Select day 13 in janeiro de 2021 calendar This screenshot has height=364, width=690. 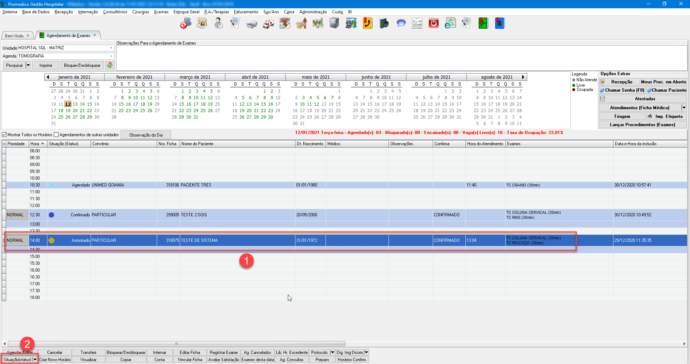tap(75, 104)
